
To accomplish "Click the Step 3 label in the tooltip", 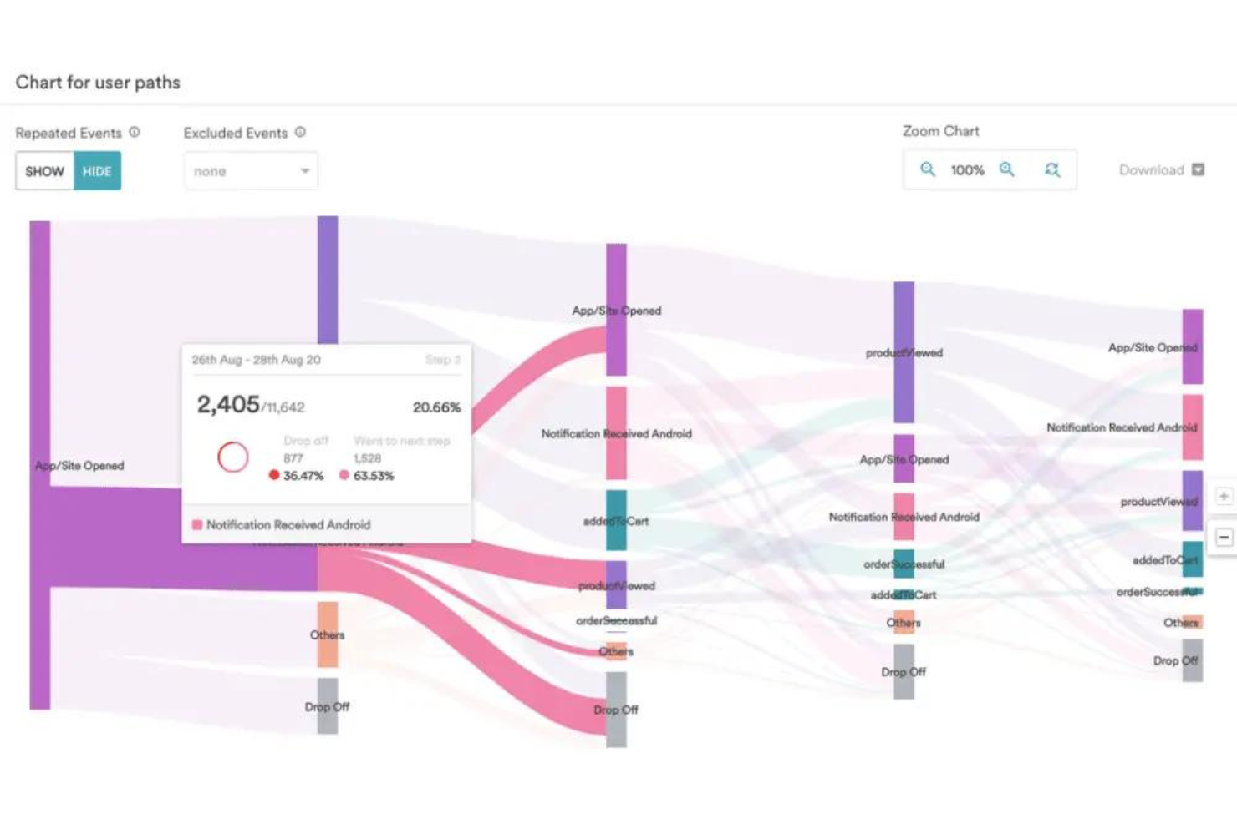I will [442, 360].
